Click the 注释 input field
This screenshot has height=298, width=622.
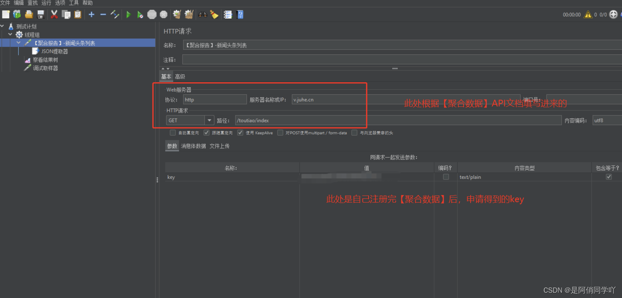point(402,60)
